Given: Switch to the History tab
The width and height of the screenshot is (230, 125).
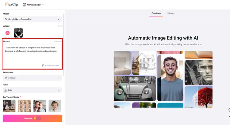Looking at the screenshot, I should tap(171, 13).
